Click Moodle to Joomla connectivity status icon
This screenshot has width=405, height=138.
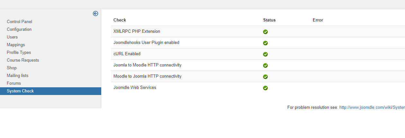click(x=265, y=77)
